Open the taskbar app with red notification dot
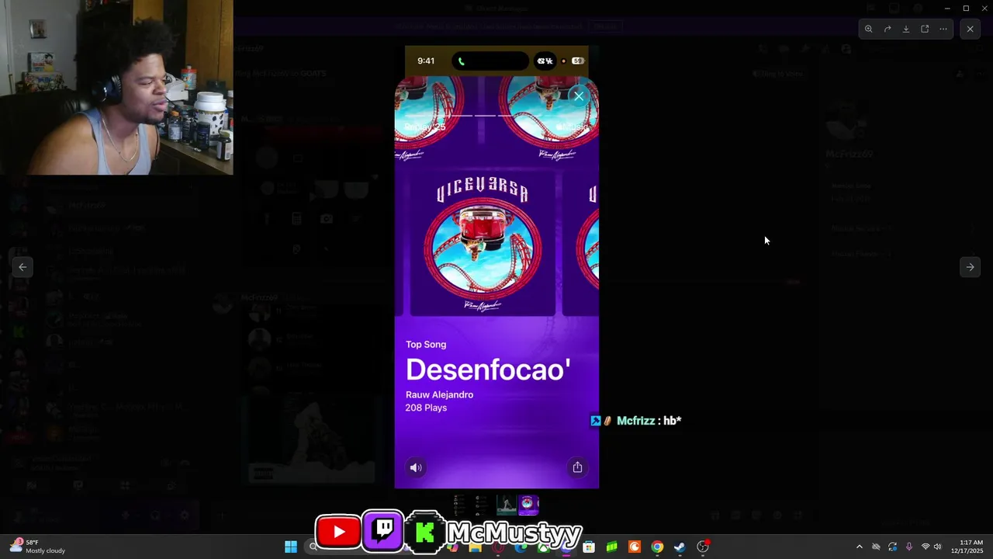This screenshot has width=993, height=559. 703,547
